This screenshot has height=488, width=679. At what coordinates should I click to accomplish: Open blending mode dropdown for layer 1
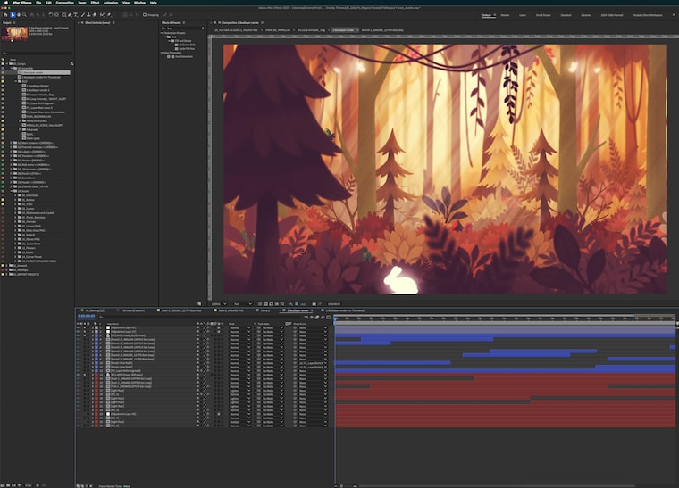click(x=239, y=327)
